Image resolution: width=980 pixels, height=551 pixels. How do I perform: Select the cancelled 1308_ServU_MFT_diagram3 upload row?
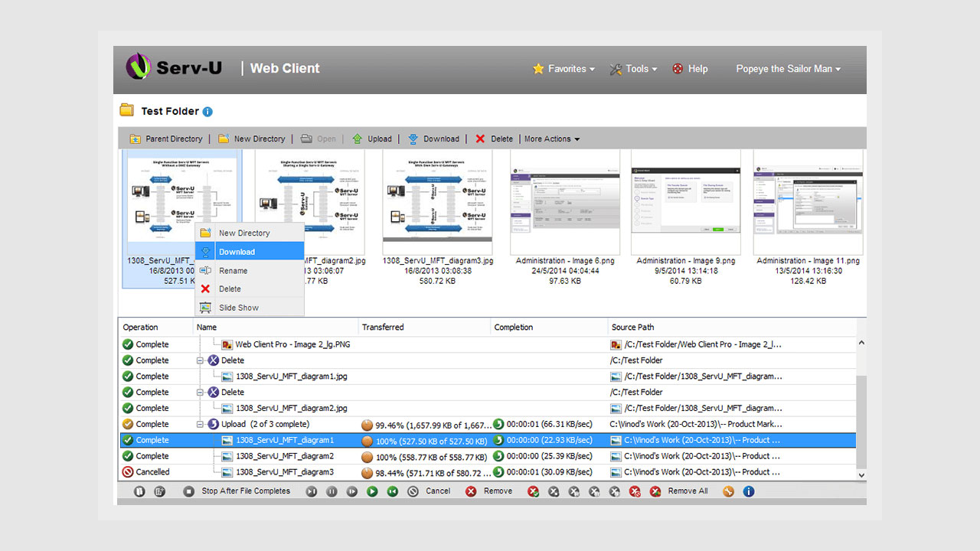(x=487, y=472)
